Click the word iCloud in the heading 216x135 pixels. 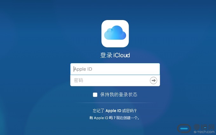(x=122, y=55)
